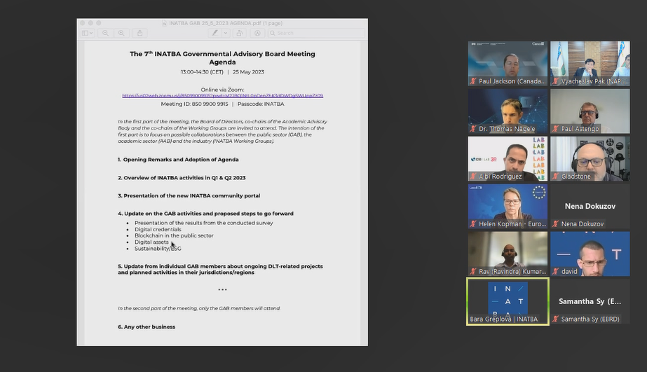Click the zoom in magnifier in Preview toolbar

121,33
